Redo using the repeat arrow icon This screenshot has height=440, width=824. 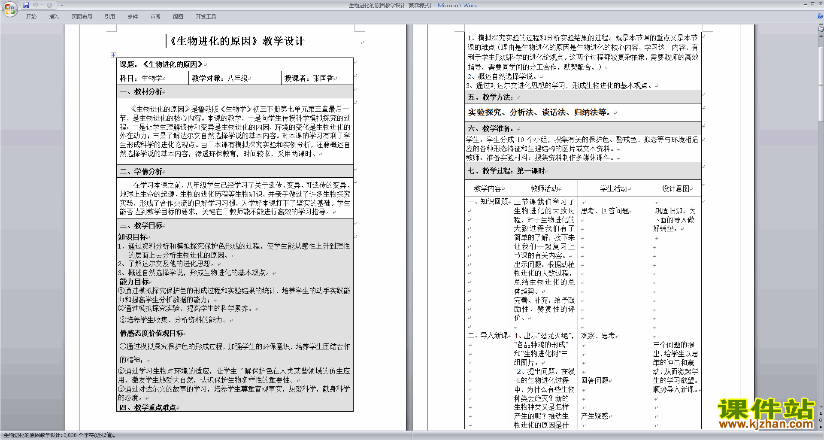tap(49, 5)
